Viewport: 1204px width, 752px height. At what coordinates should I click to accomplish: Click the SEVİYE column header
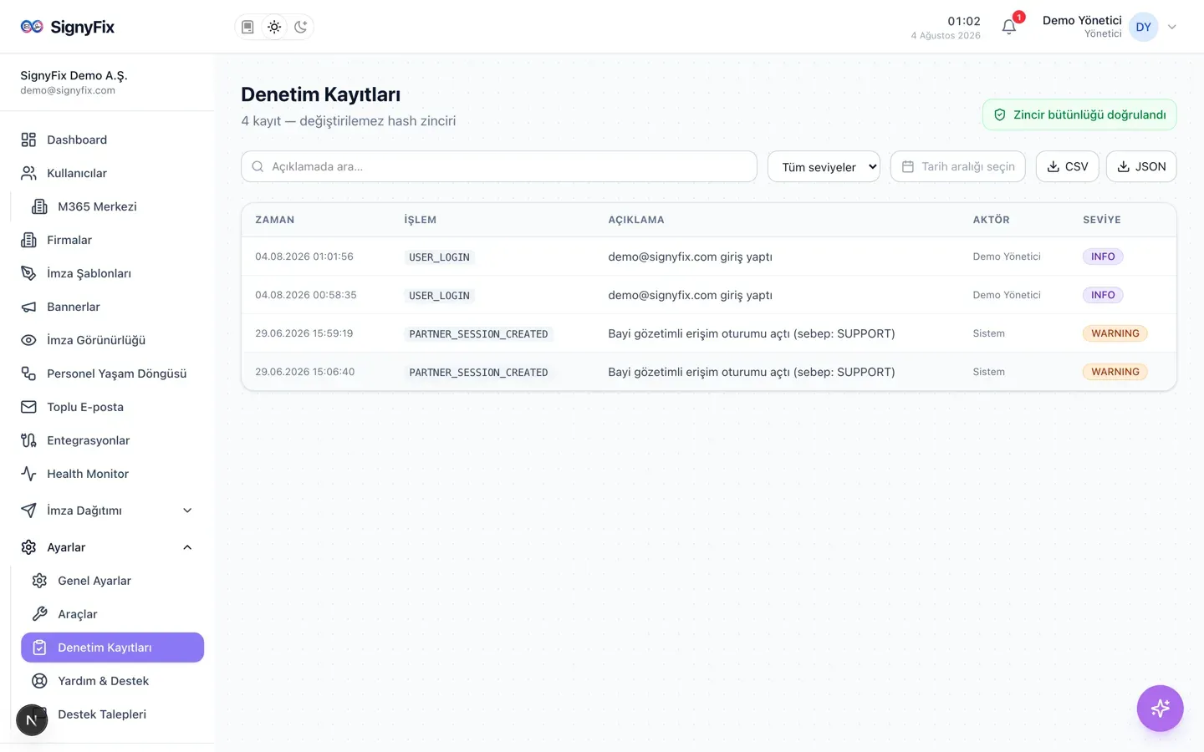click(1102, 220)
